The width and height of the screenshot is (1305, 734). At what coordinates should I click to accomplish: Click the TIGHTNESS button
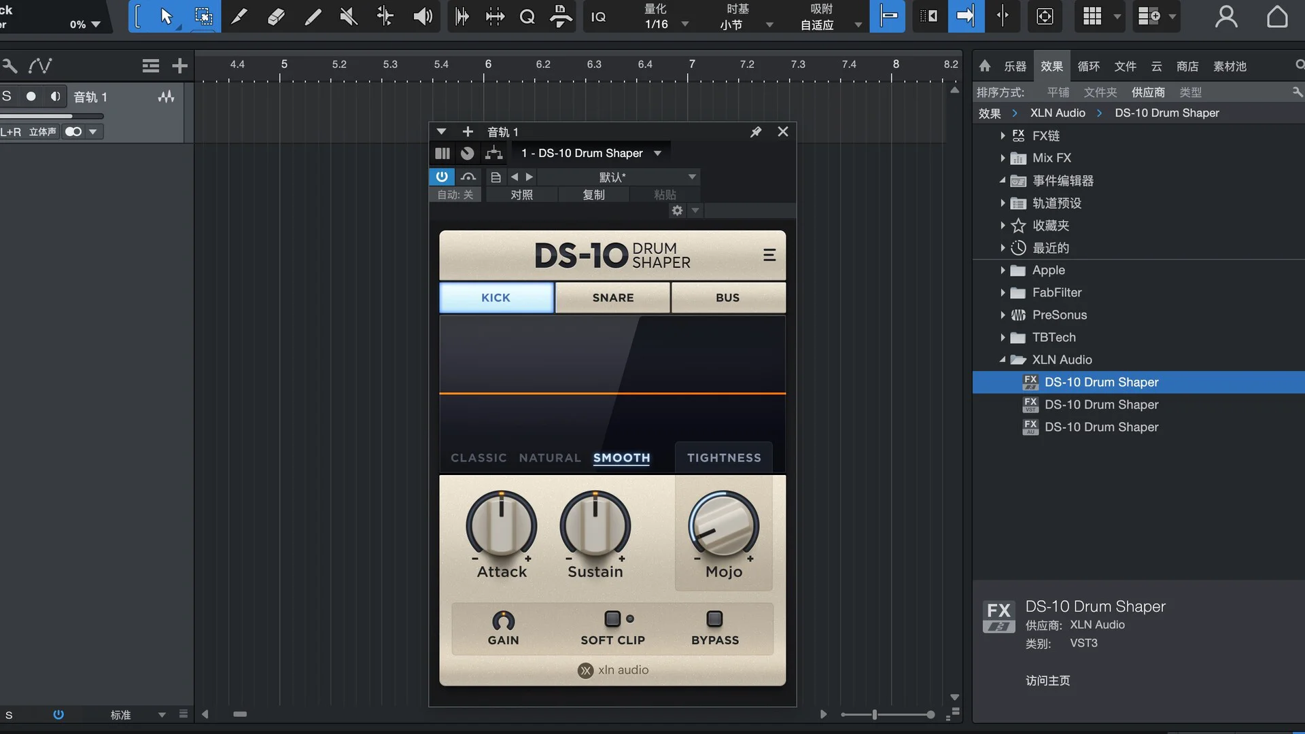pos(724,458)
